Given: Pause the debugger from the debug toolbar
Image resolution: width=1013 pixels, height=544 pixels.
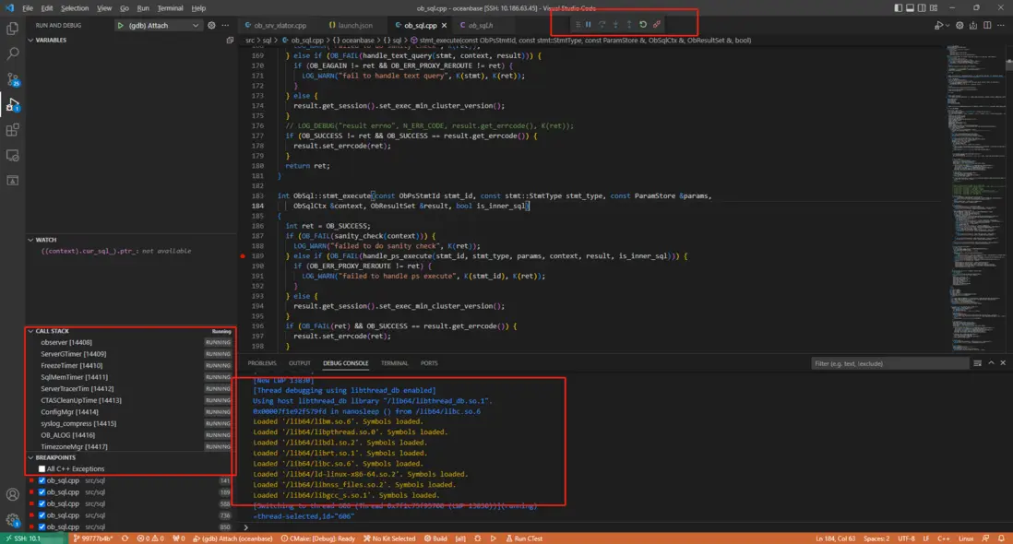Looking at the screenshot, I should [589, 25].
